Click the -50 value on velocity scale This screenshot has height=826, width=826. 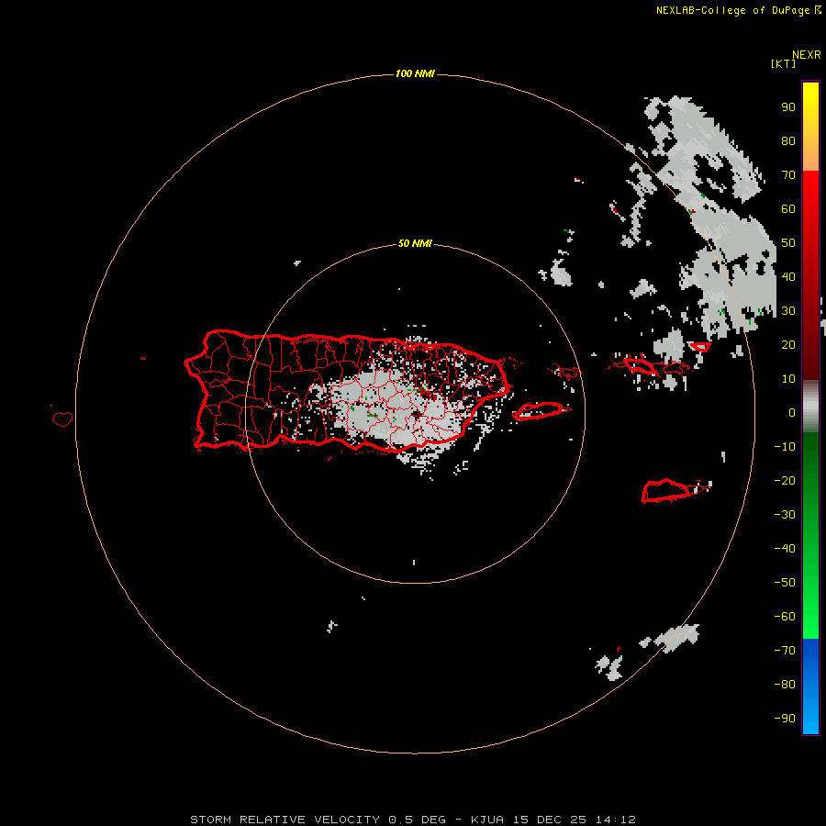pyautogui.click(x=785, y=582)
